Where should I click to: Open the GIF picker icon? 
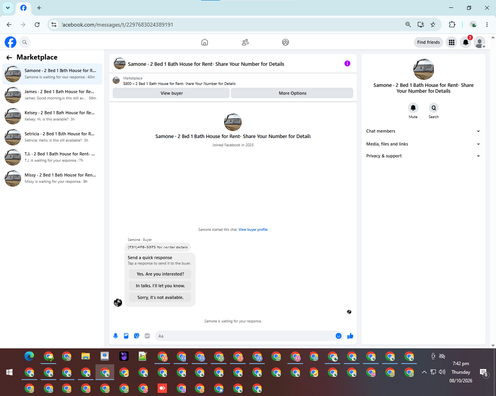147,336
